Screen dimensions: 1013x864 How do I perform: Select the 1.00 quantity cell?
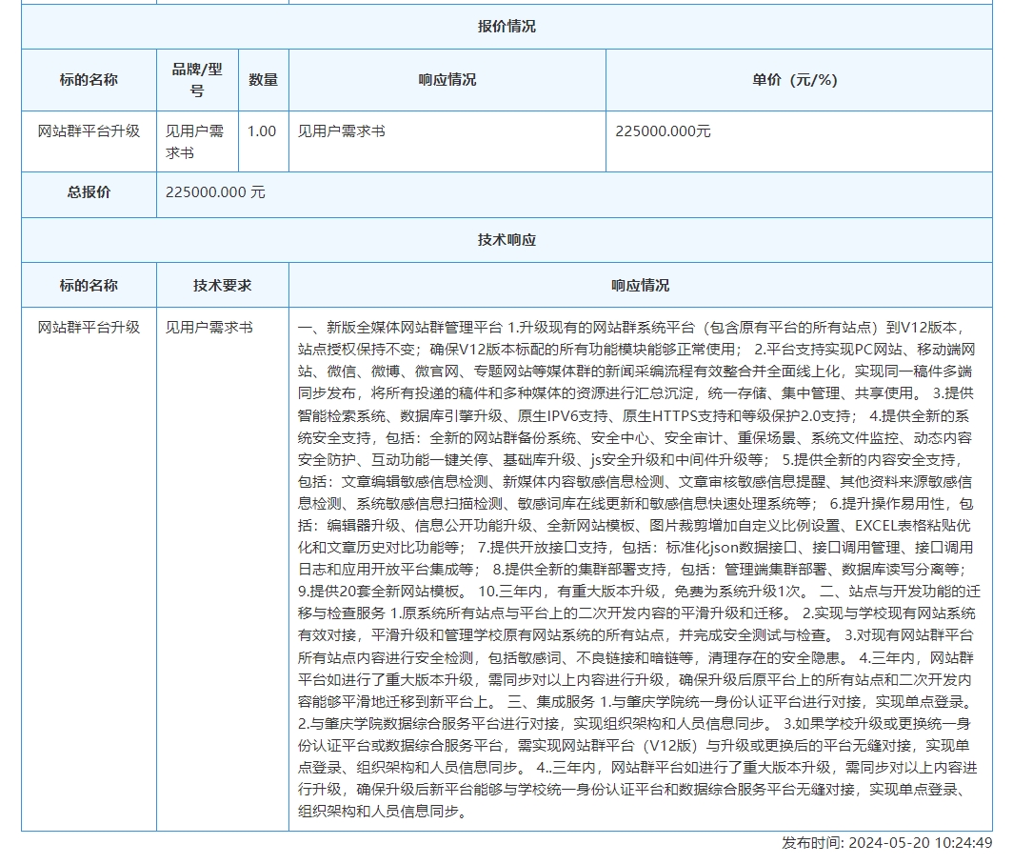point(262,131)
